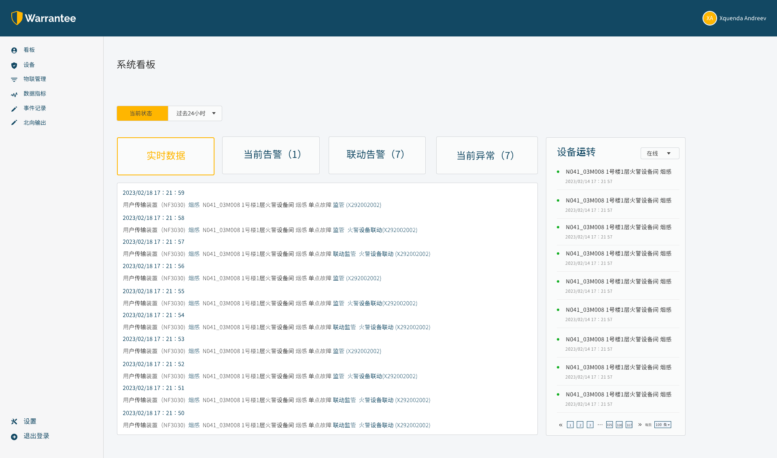This screenshot has height=458, width=777.
Task: Click 火警设备联动 link in the 17:21:55 entry
Action: [x=365, y=303]
